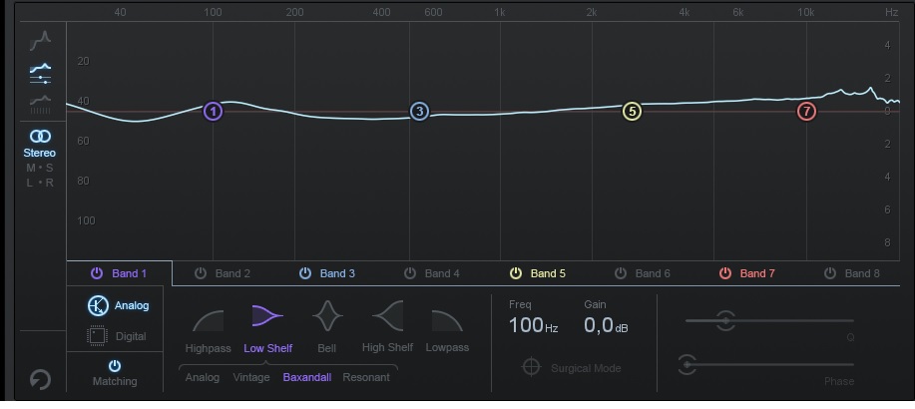Select the Highpass filter shape icon
915x409 pixels.
point(208,319)
